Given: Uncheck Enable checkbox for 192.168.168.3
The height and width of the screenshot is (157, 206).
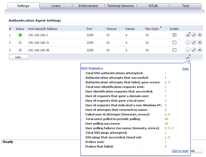Looking at the screenshot, I should [x=174, y=35].
